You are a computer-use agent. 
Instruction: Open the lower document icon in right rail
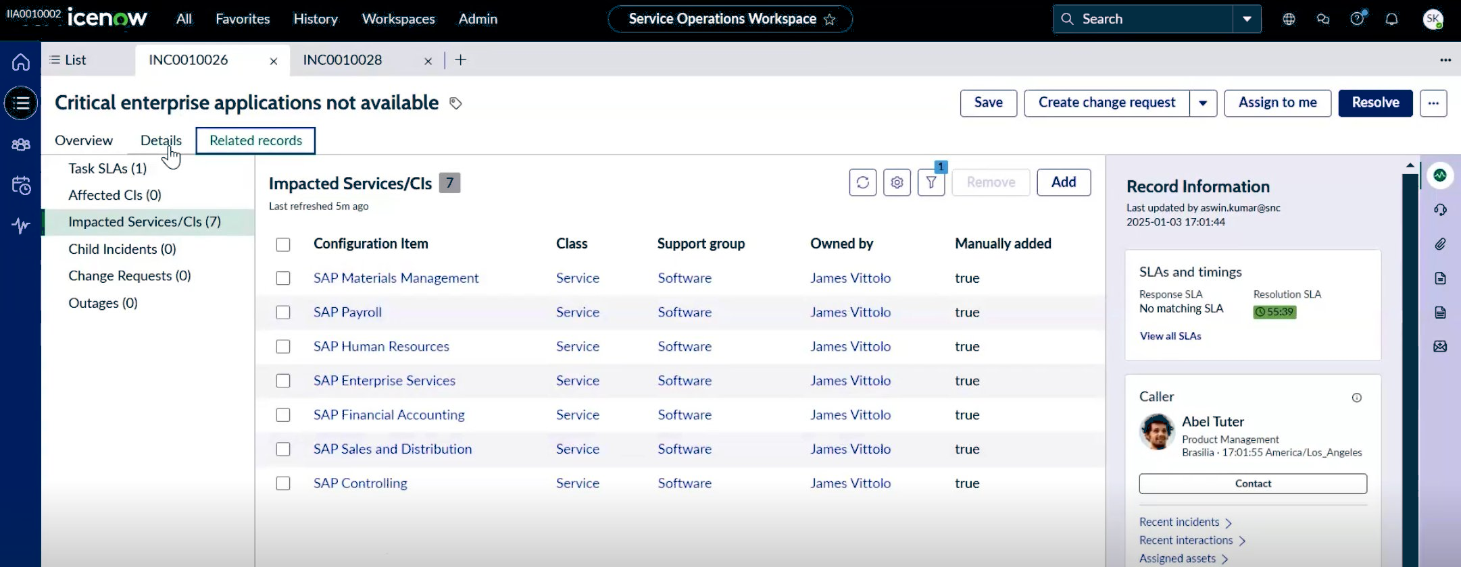(x=1440, y=312)
